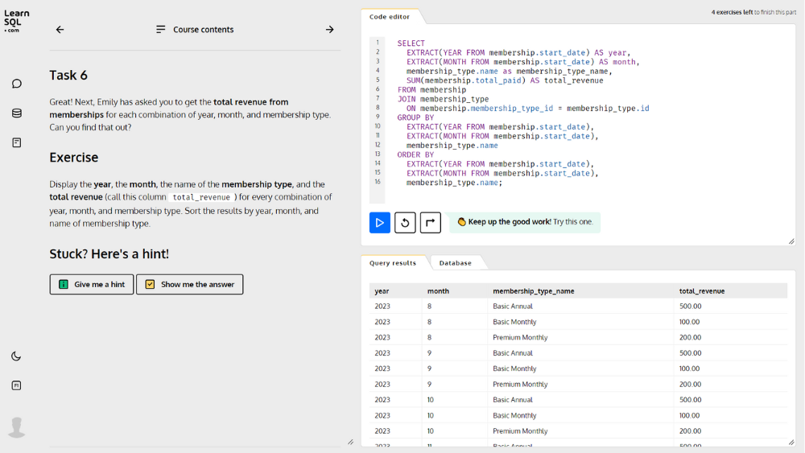Open the database icon in sidebar

coord(16,113)
